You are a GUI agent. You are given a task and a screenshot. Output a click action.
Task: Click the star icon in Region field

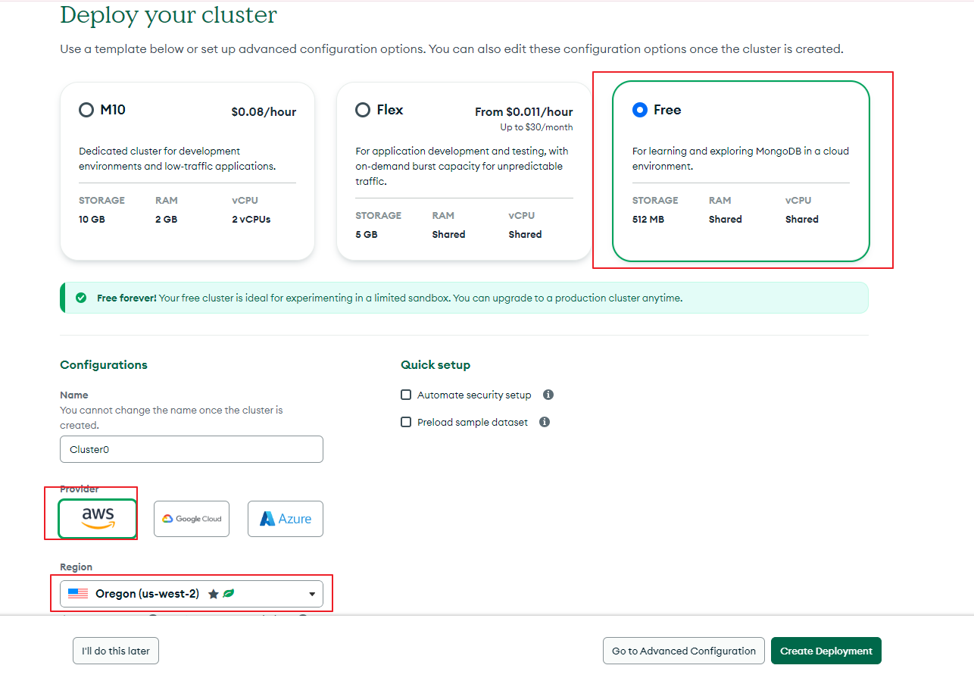(x=214, y=594)
